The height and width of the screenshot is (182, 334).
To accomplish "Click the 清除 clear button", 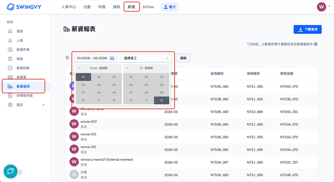I will click(x=183, y=58).
